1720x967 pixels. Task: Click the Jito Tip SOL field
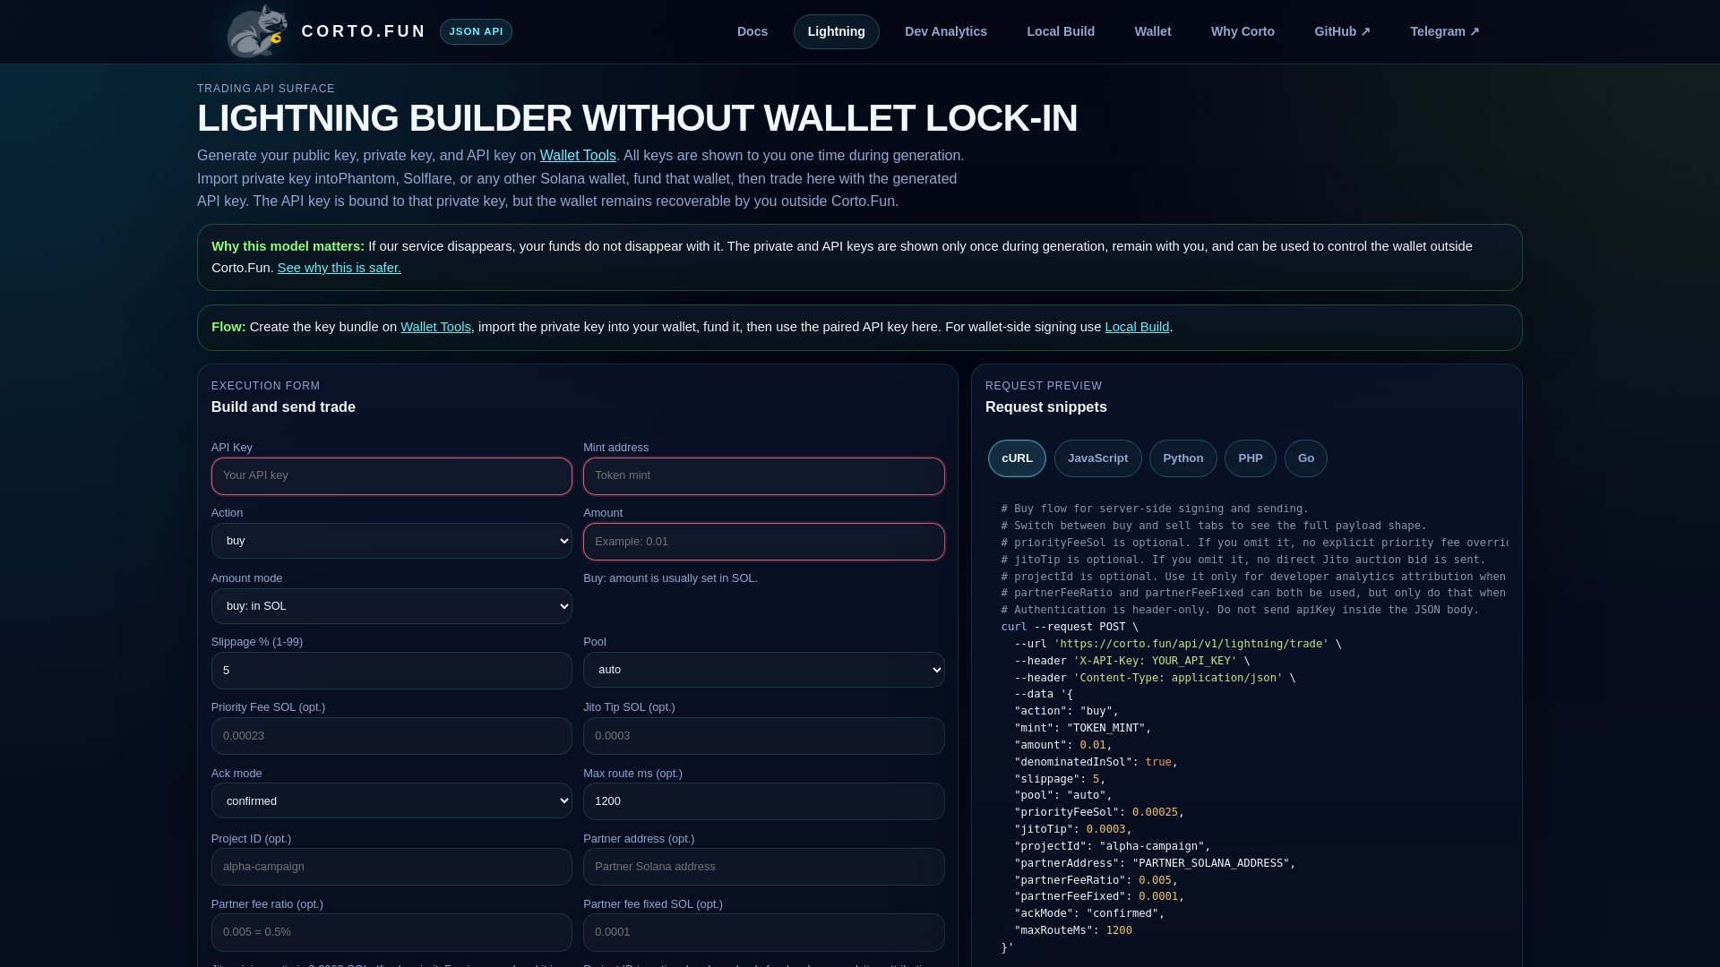coord(763,736)
